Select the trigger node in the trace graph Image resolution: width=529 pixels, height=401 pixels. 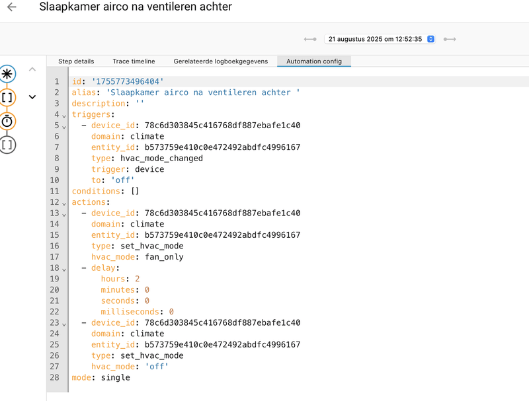pyautogui.click(x=7, y=73)
